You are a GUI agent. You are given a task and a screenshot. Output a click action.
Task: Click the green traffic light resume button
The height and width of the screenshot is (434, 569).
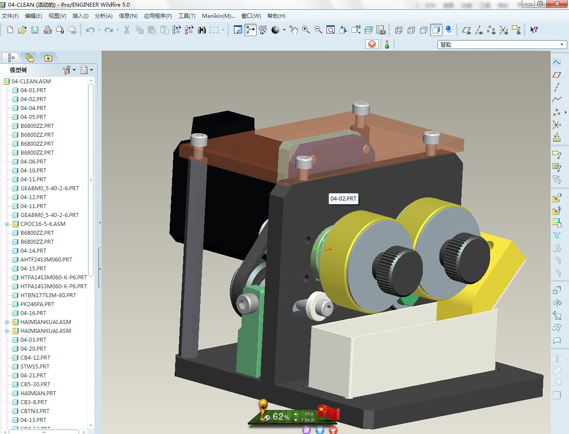click(x=386, y=44)
